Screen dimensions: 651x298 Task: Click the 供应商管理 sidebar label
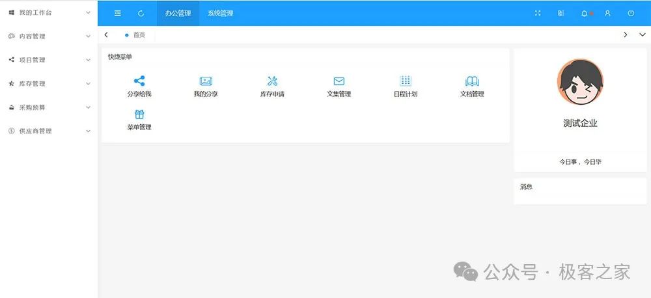[x=36, y=131]
